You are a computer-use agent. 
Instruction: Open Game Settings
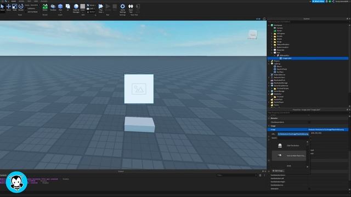tap(123, 8)
